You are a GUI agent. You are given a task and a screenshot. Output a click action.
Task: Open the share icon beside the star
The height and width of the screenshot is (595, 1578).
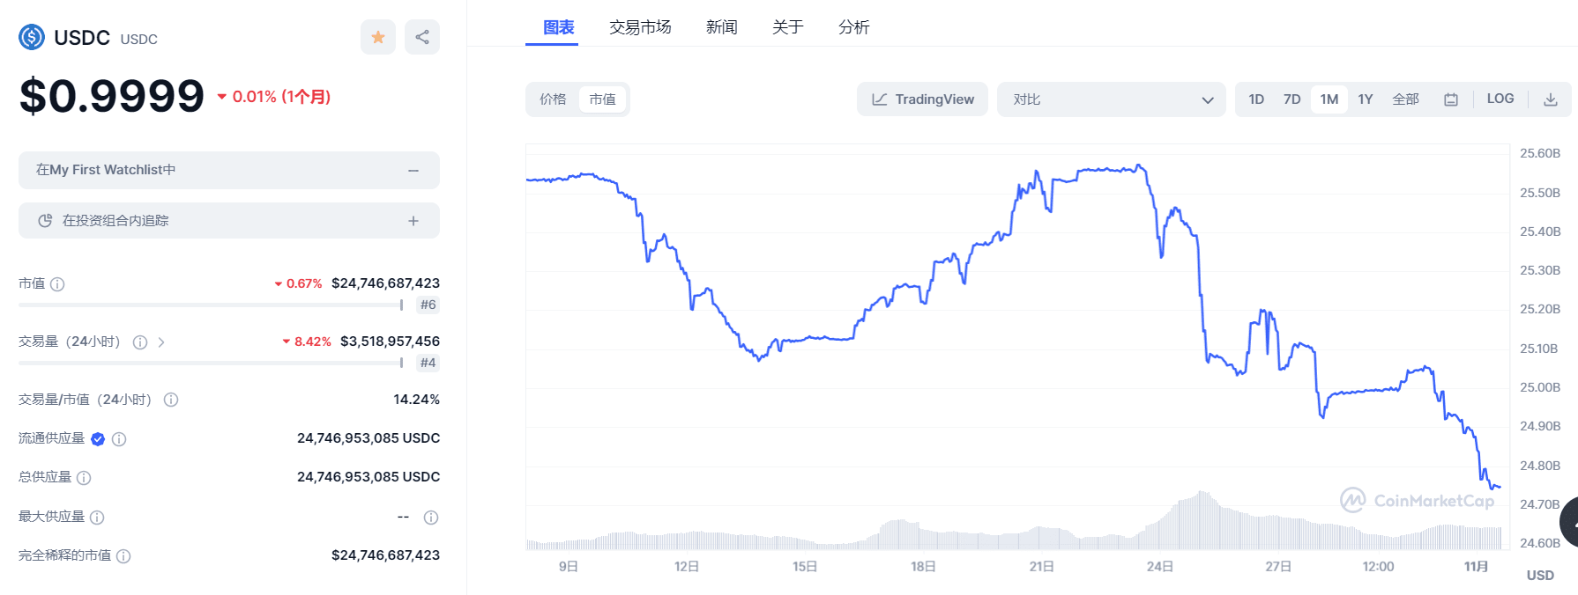tap(422, 37)
